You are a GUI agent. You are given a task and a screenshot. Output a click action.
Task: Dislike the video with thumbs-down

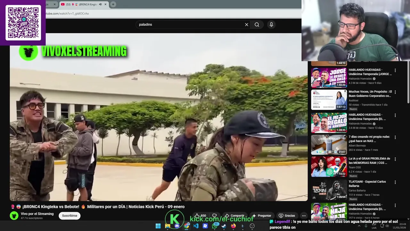click(x=214, y=216)
